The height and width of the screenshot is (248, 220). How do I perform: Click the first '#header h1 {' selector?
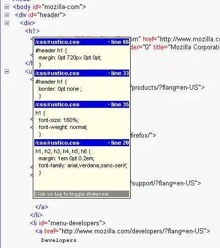point(51,50)
